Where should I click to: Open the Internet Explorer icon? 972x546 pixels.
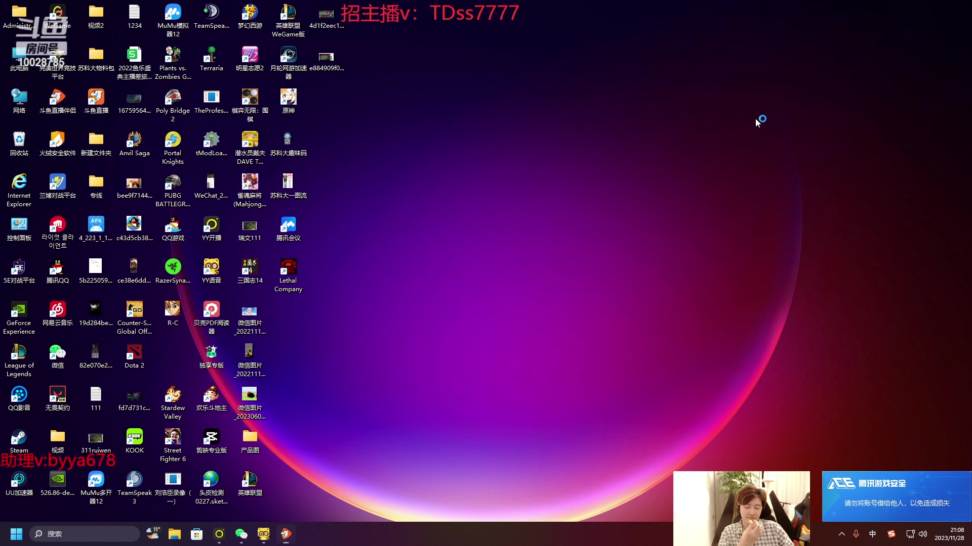click(19, 190)
